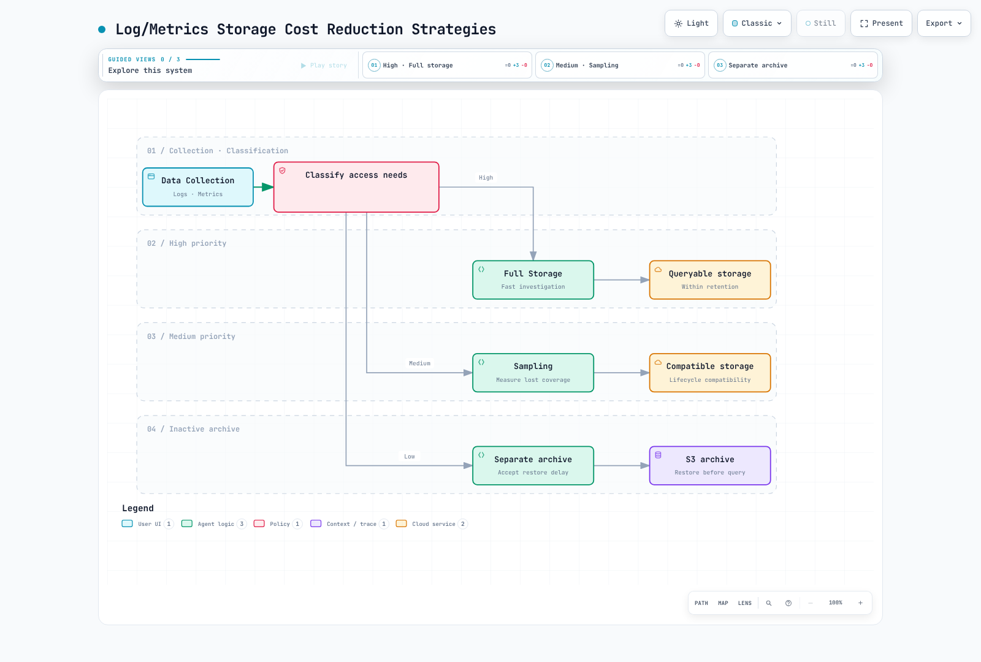The image size is (981, 662).
Task: Filter by Policy legend swatch
Action: tap(259, 524)
